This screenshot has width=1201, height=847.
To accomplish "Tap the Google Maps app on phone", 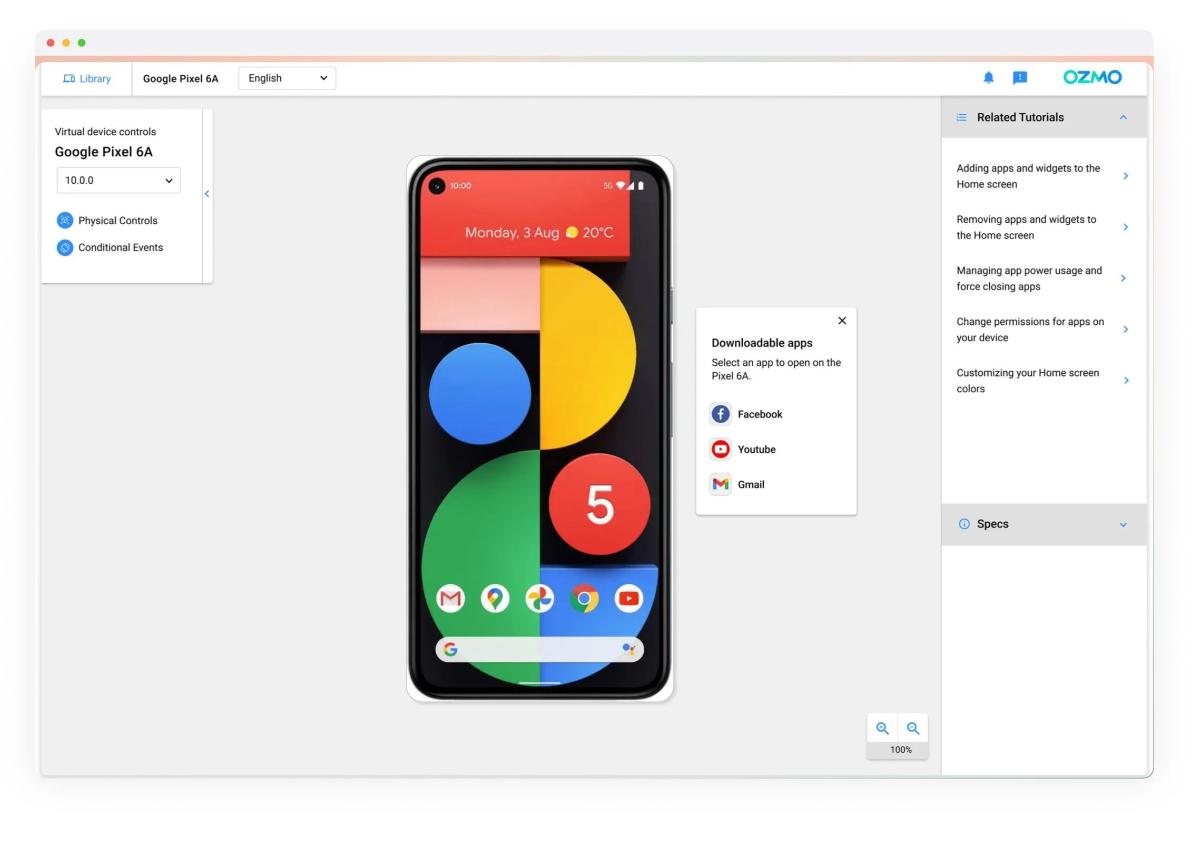I will [x=495, y=599].
